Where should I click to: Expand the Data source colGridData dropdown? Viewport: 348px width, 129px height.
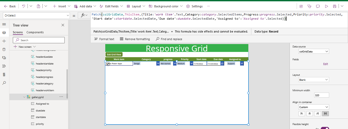tap(314, 52)
